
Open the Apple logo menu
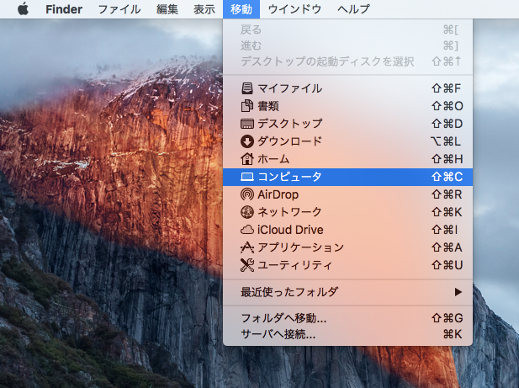point(23,9)
